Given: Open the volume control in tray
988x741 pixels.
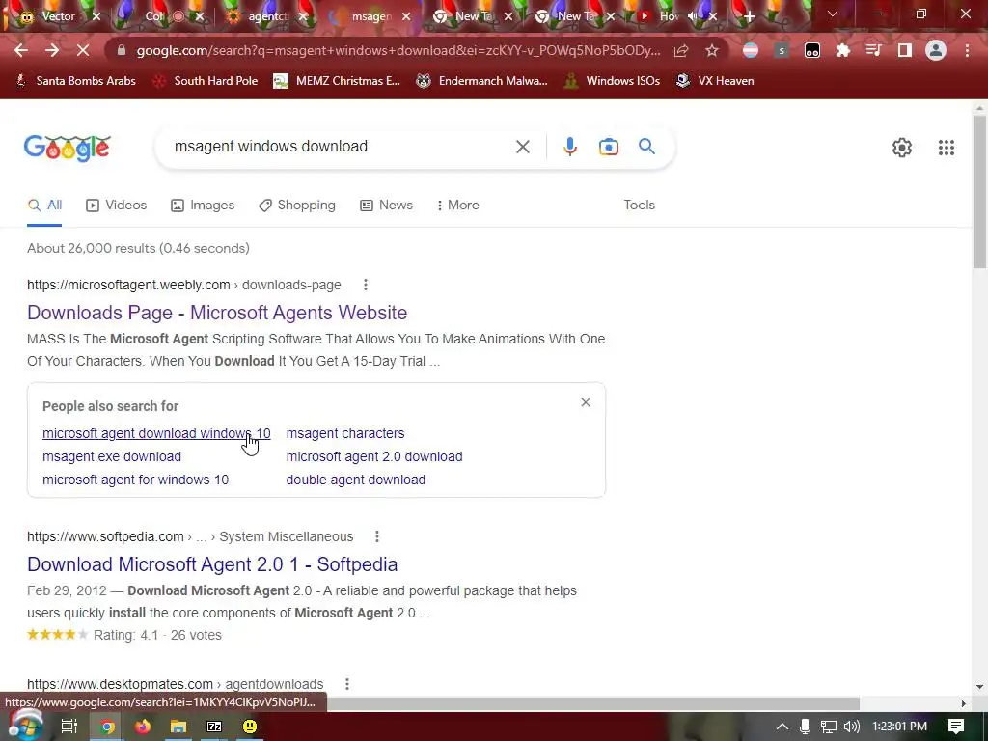Looking at the screenshot, I should (x=852, y=727).
